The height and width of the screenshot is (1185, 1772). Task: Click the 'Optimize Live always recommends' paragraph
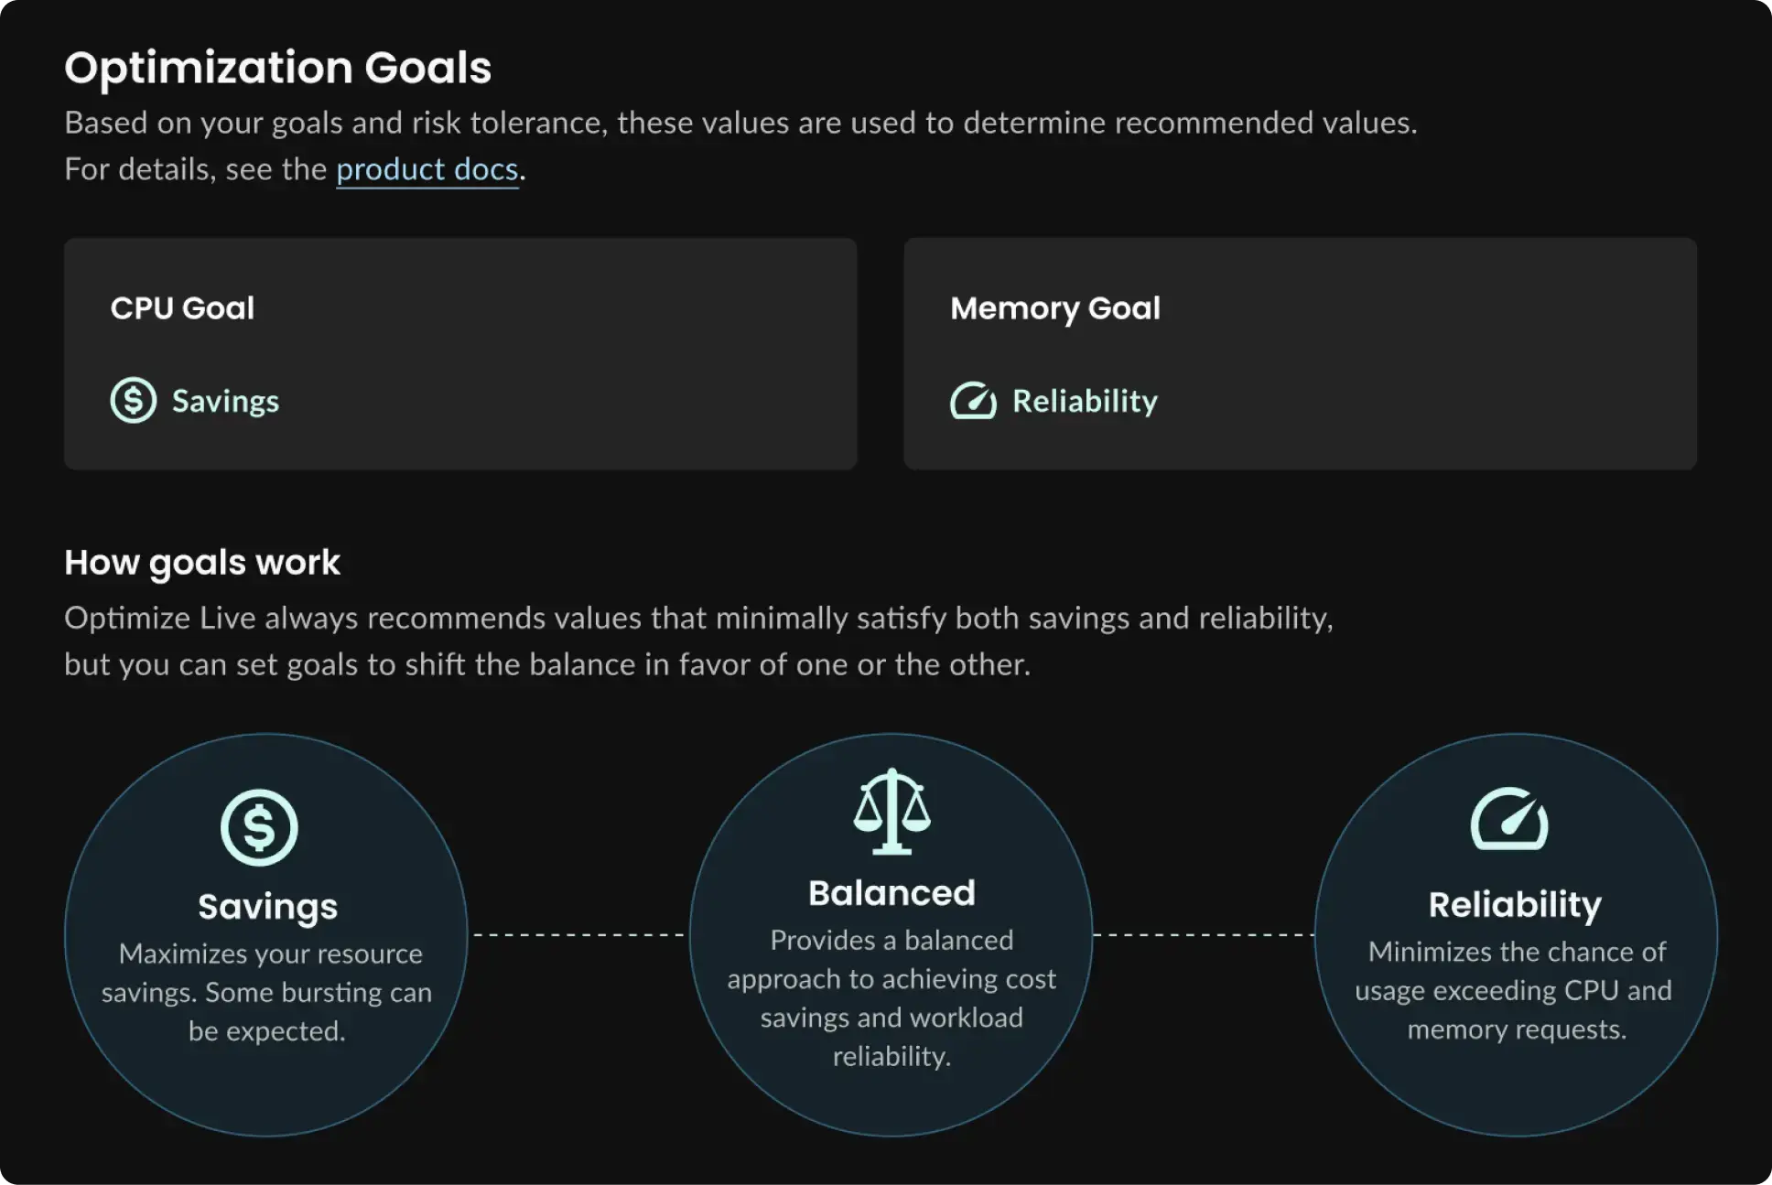click(698, 641)
